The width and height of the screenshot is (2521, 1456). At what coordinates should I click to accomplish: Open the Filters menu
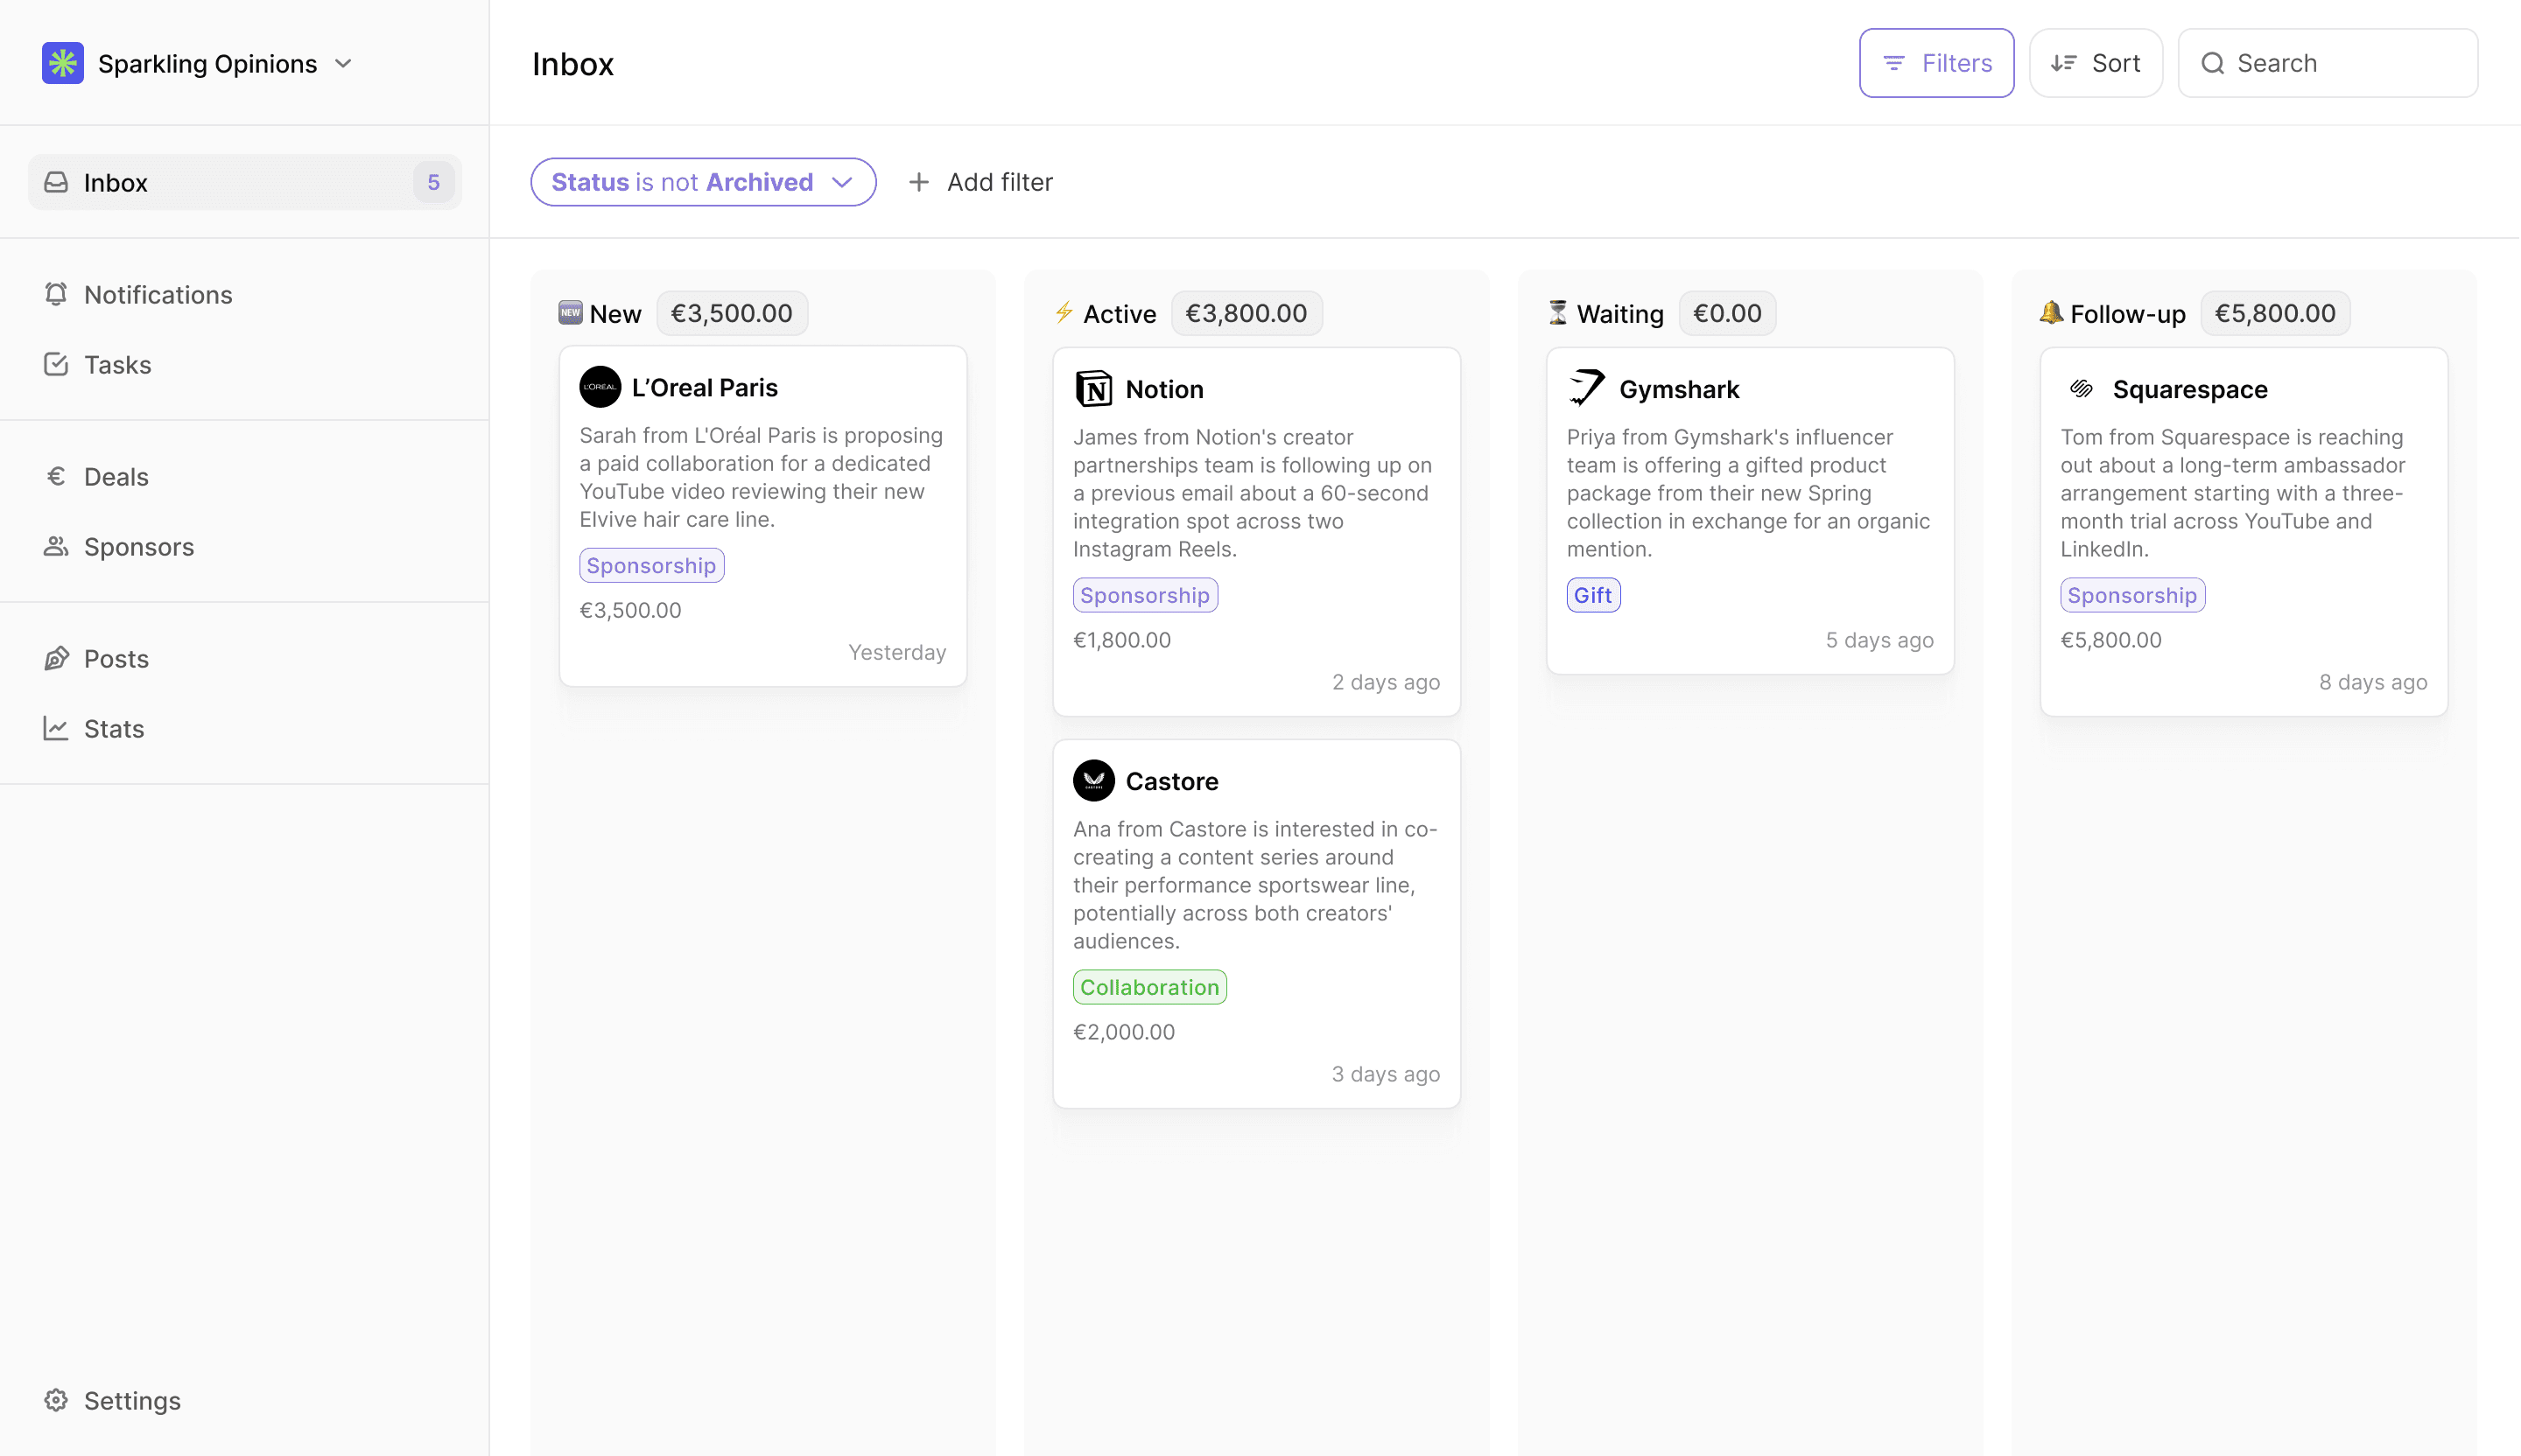point(1935,62)
